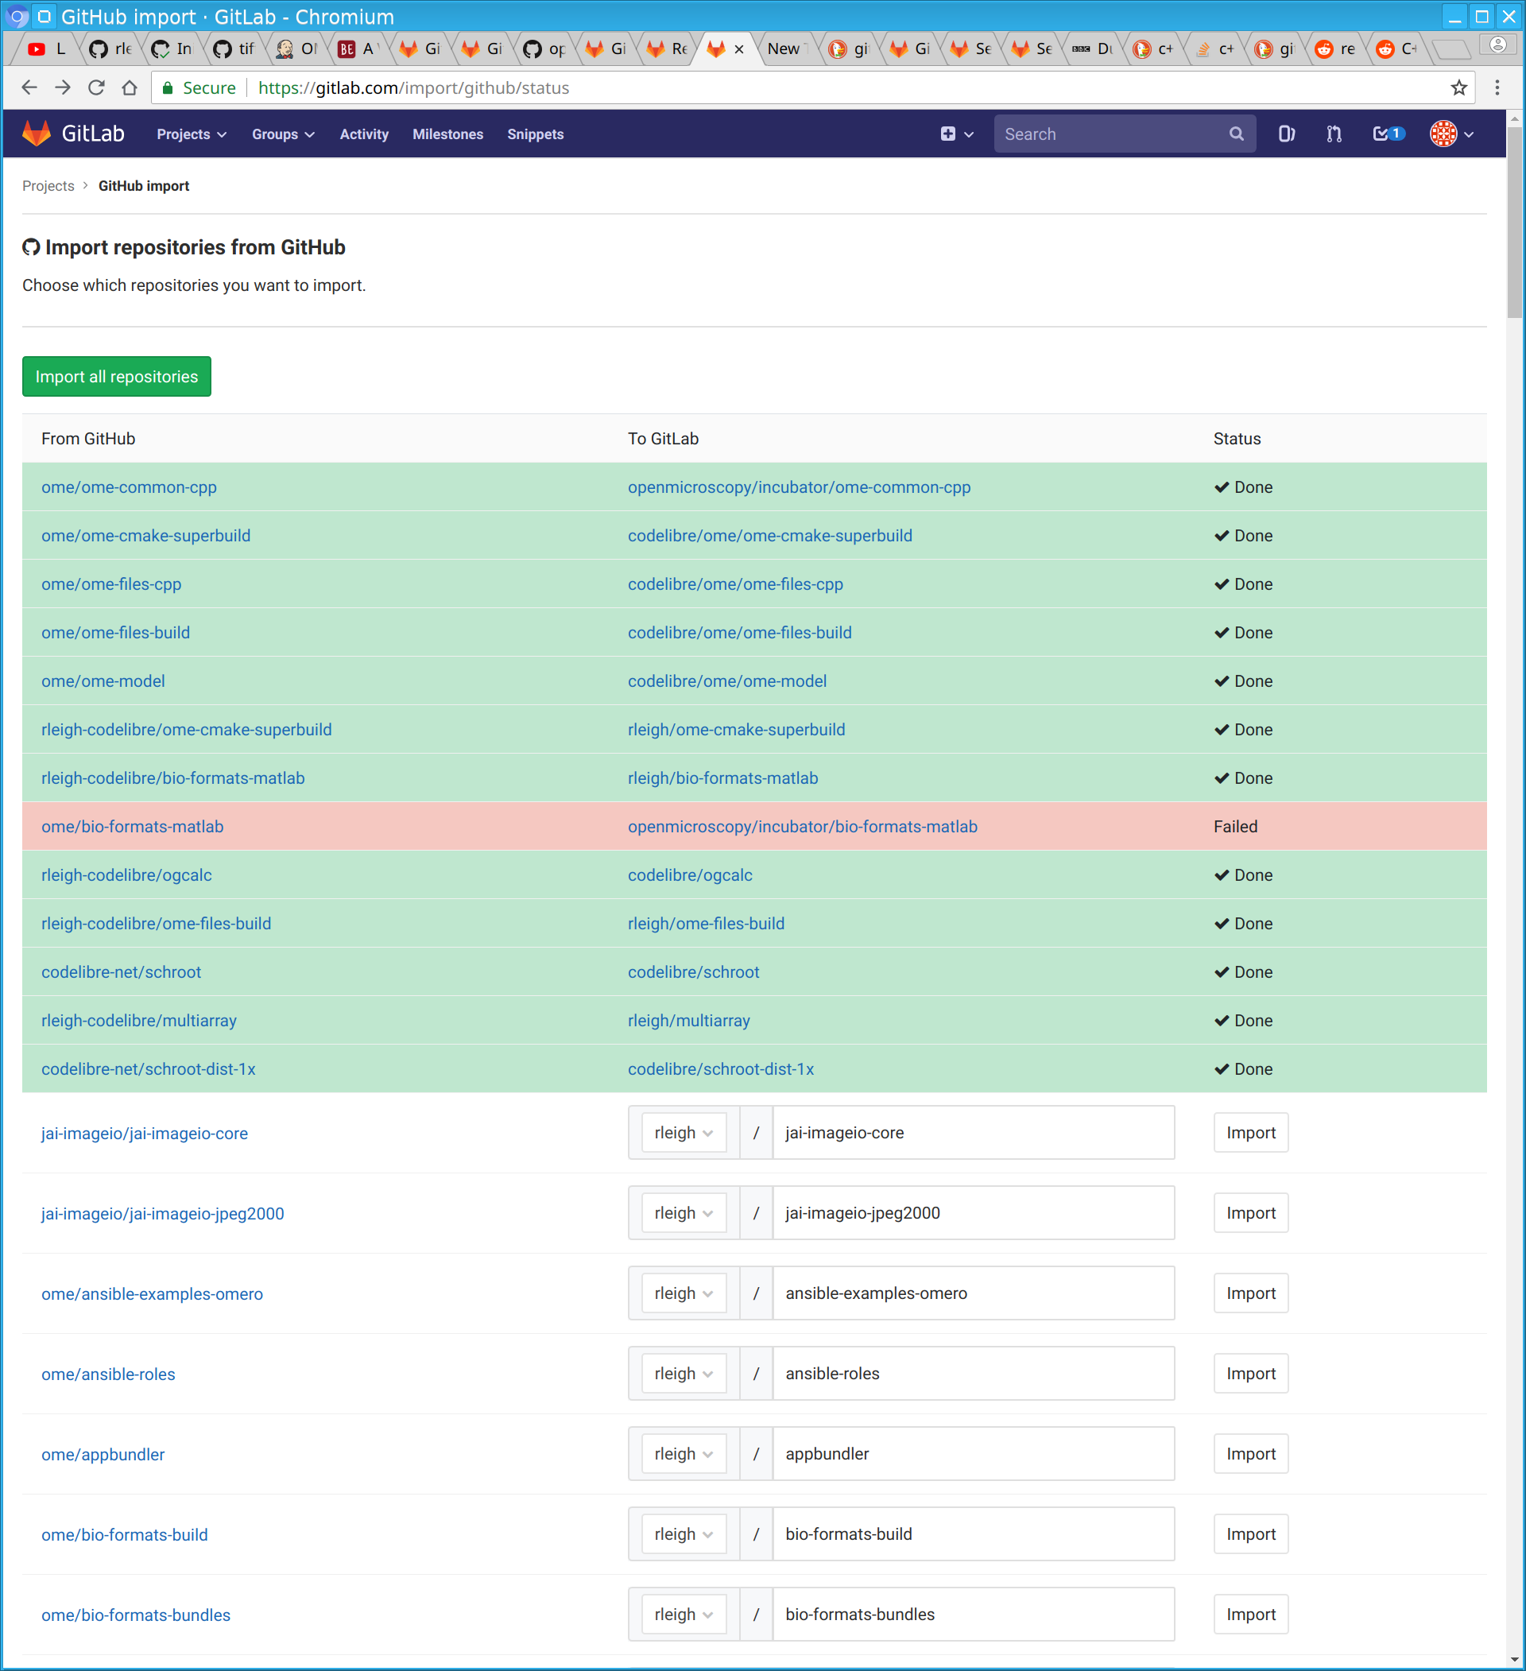Open the Chromium three-dot menu

click(x=1497, y=87)
